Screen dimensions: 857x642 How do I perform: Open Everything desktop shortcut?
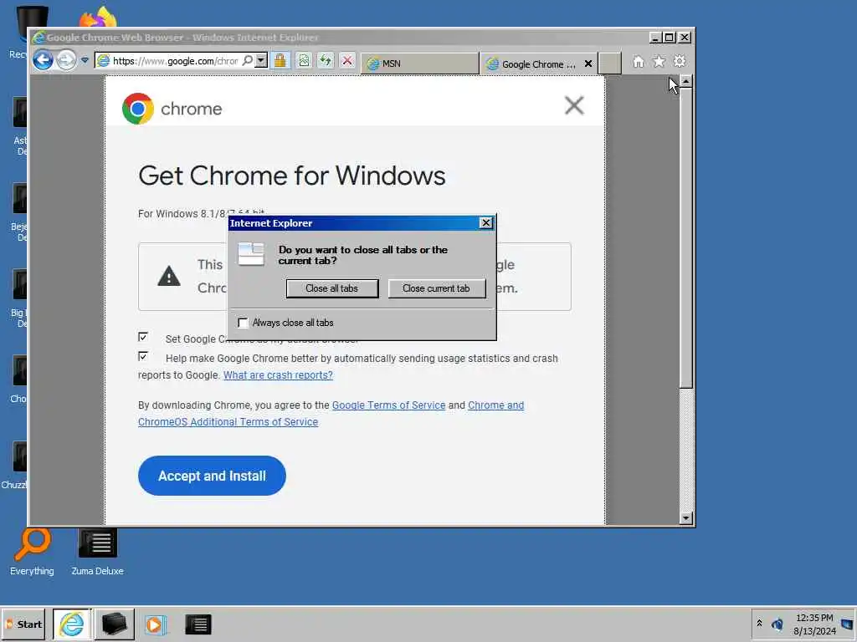(x=33, y=552)
